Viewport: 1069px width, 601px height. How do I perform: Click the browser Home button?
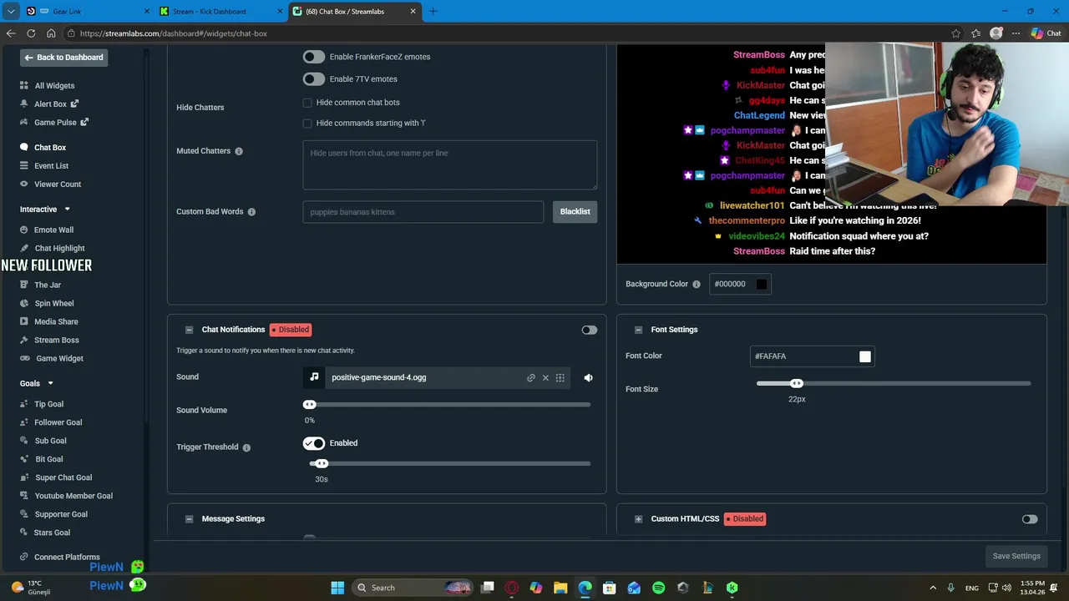pos(51,33)
